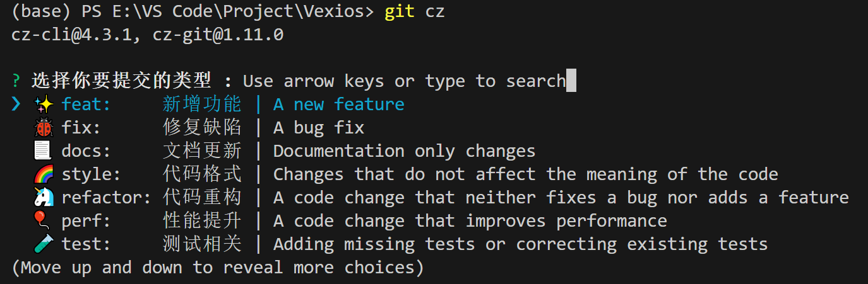Click the balloon emoji beside perf
The height and width of the screenshot is (284, 868).
(x=43, y=221)
